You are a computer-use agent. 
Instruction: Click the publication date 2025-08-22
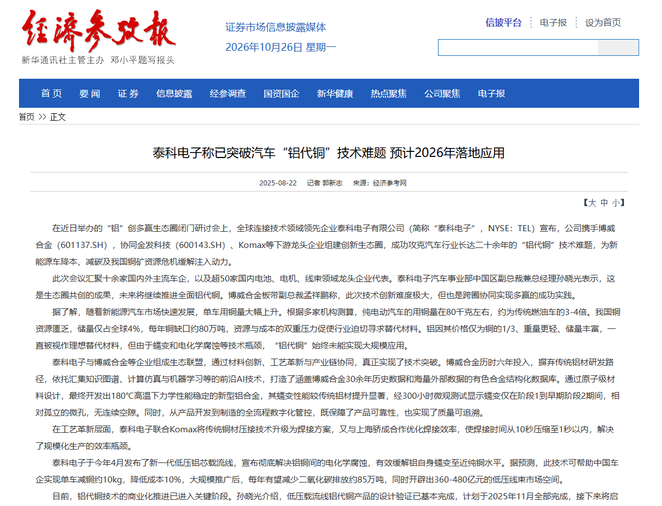278,183
